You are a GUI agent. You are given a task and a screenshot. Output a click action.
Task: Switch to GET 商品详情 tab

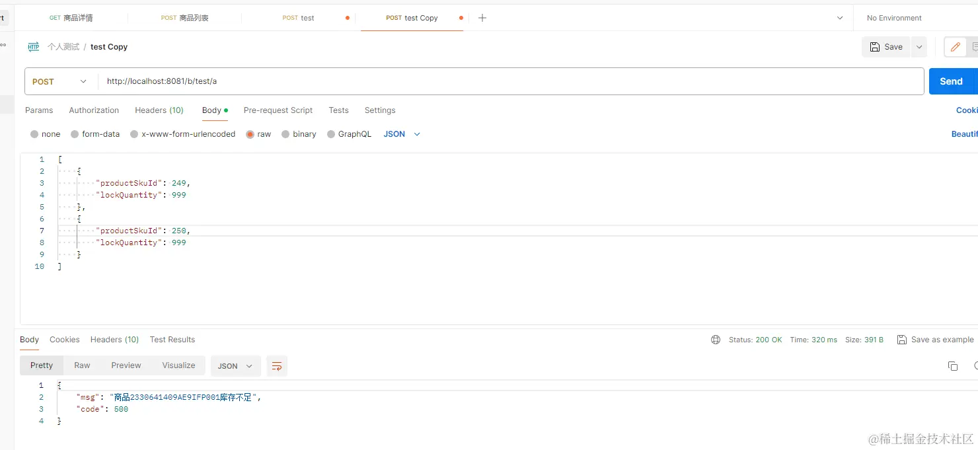(x=71, y=18)
